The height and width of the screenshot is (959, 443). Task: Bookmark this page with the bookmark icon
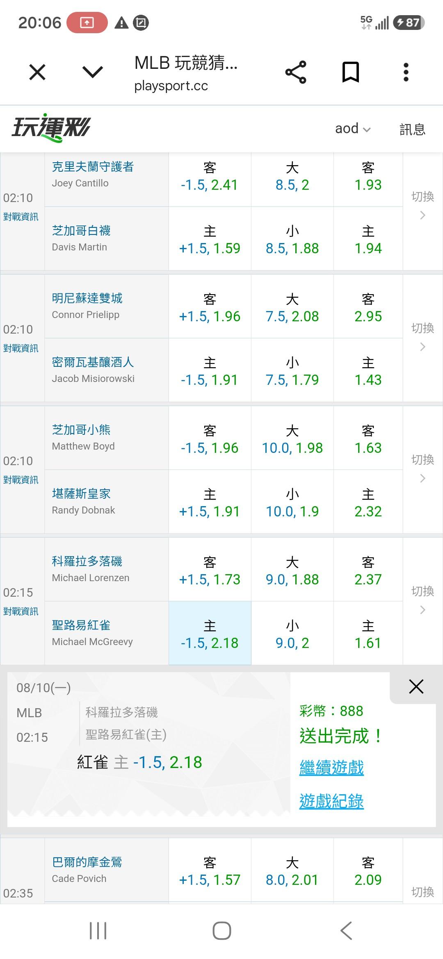click(351, 73)
